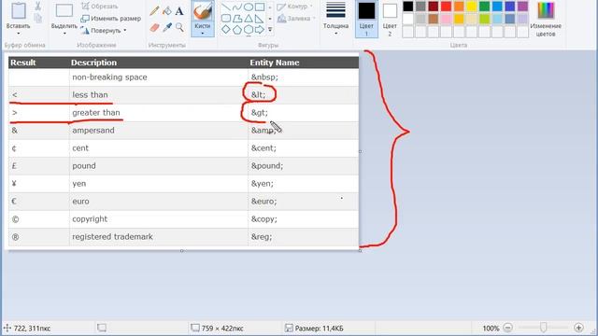598x336 pixels.
Task: Click the zoom in plus button
Action: click(x=578, y=328)
